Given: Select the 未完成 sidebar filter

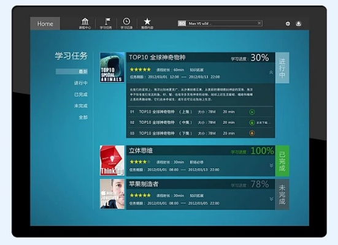Looking at the screenshot, I should pos(81,106).
